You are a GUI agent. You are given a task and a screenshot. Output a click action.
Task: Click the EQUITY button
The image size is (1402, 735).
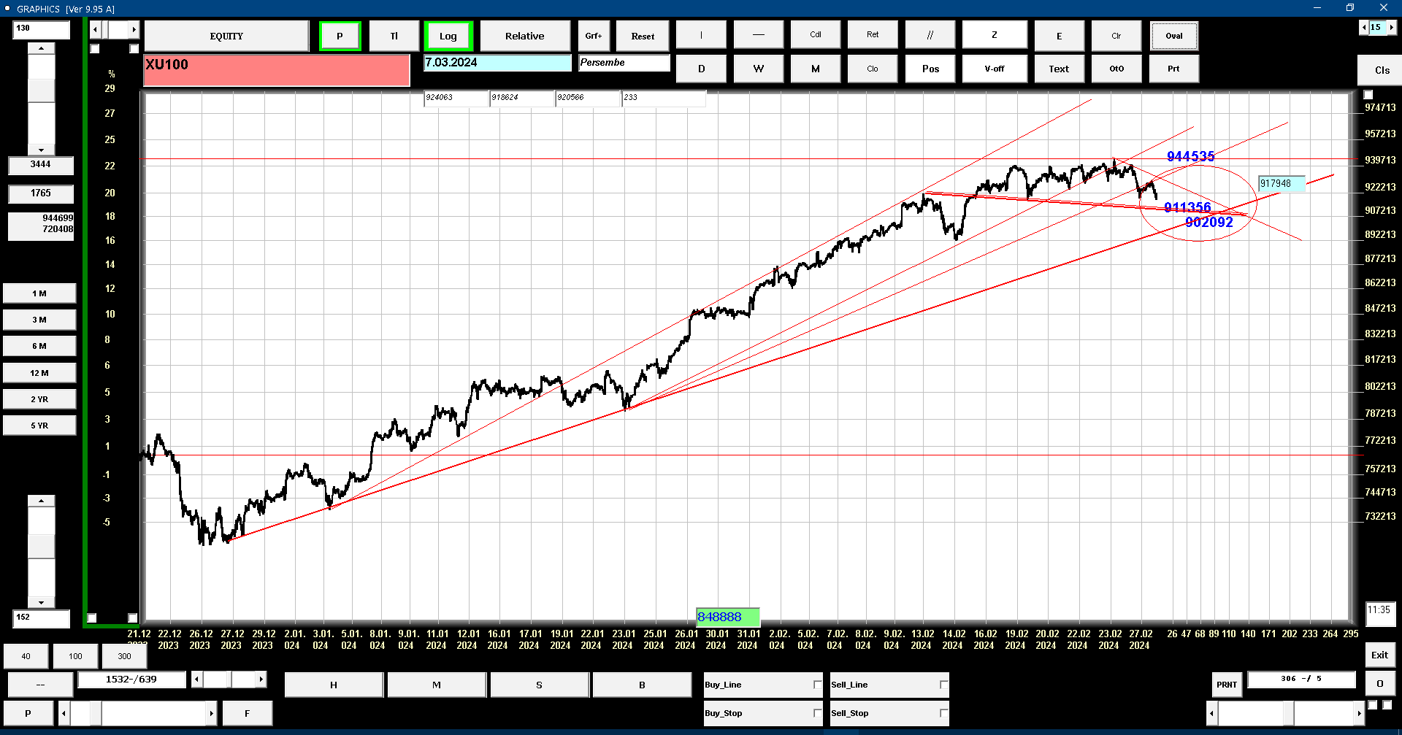(x=226, y=36)
